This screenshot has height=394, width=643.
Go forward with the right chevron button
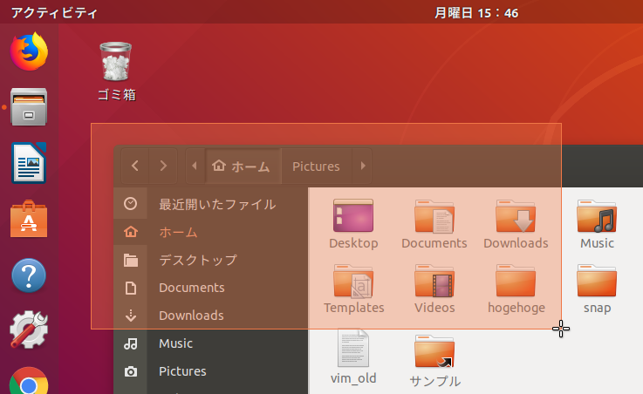tap(163, 166)
